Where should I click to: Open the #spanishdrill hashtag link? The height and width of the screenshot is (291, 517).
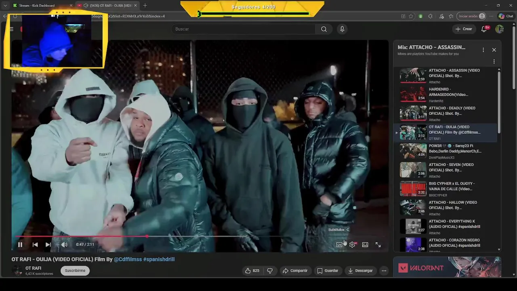pyautogui.click(x=159, y=259)
